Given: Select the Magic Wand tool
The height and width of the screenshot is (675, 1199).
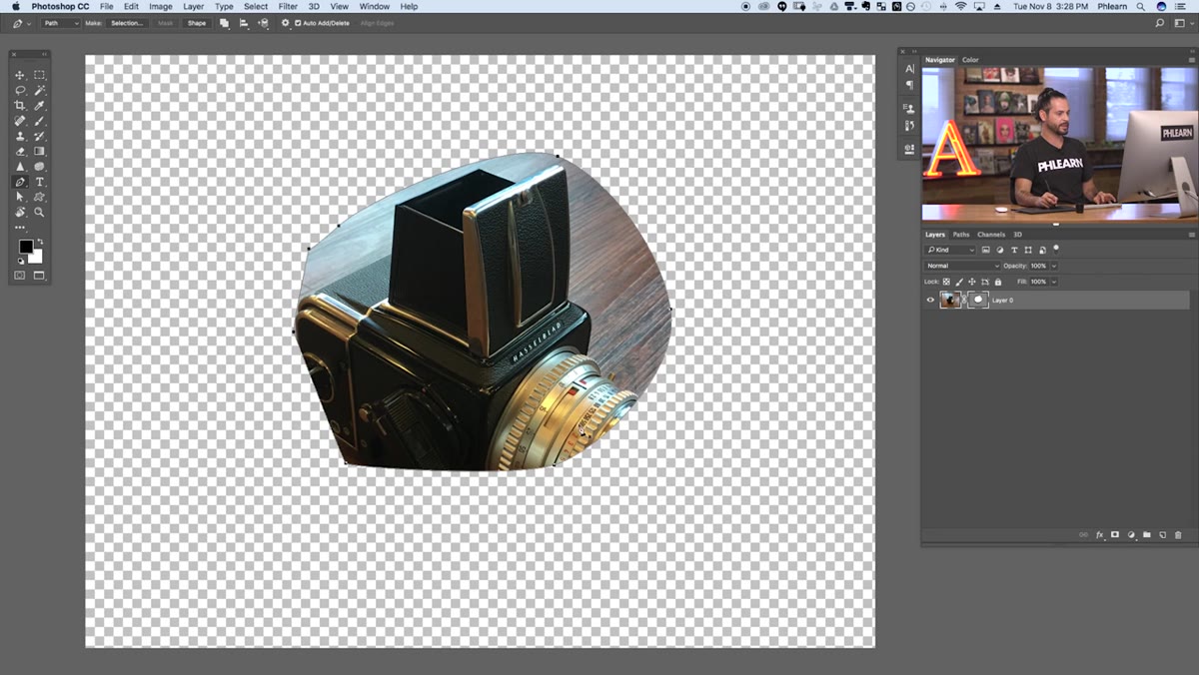Looking at the screenshot, I should pyautogui.click(x=39, y=90).
